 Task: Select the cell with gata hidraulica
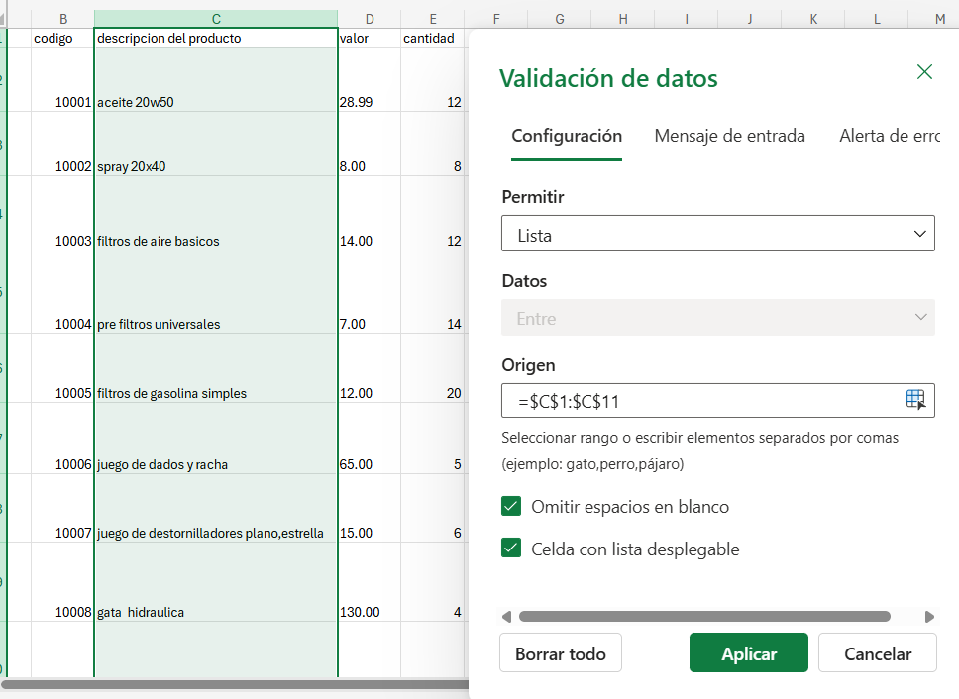pos(216,612)
